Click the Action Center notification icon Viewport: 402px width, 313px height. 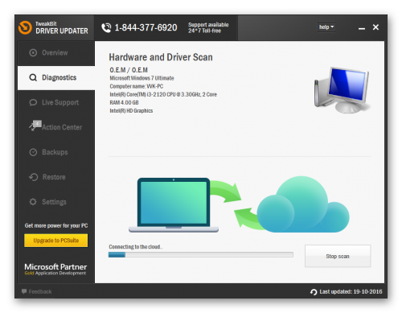click(x=35, y=126)
